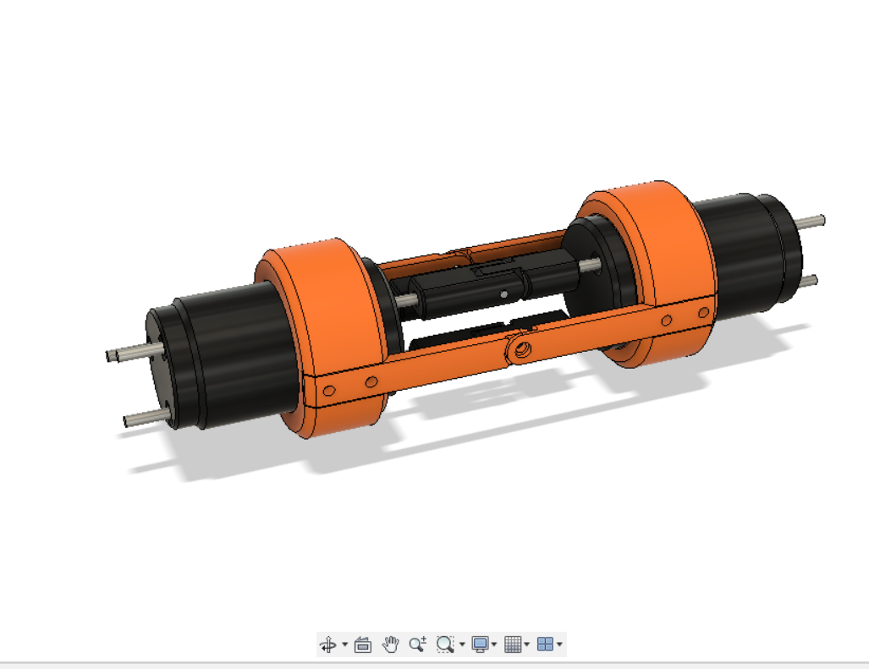This screenshot has width=869, height=669.
Task: Open the Grid and Snaps dropdown arrow
Action: (528, 644)
